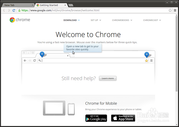Click the illustrated browser's reload icon
This screenshot has width=179, height=127.
(x=34, y=60)
